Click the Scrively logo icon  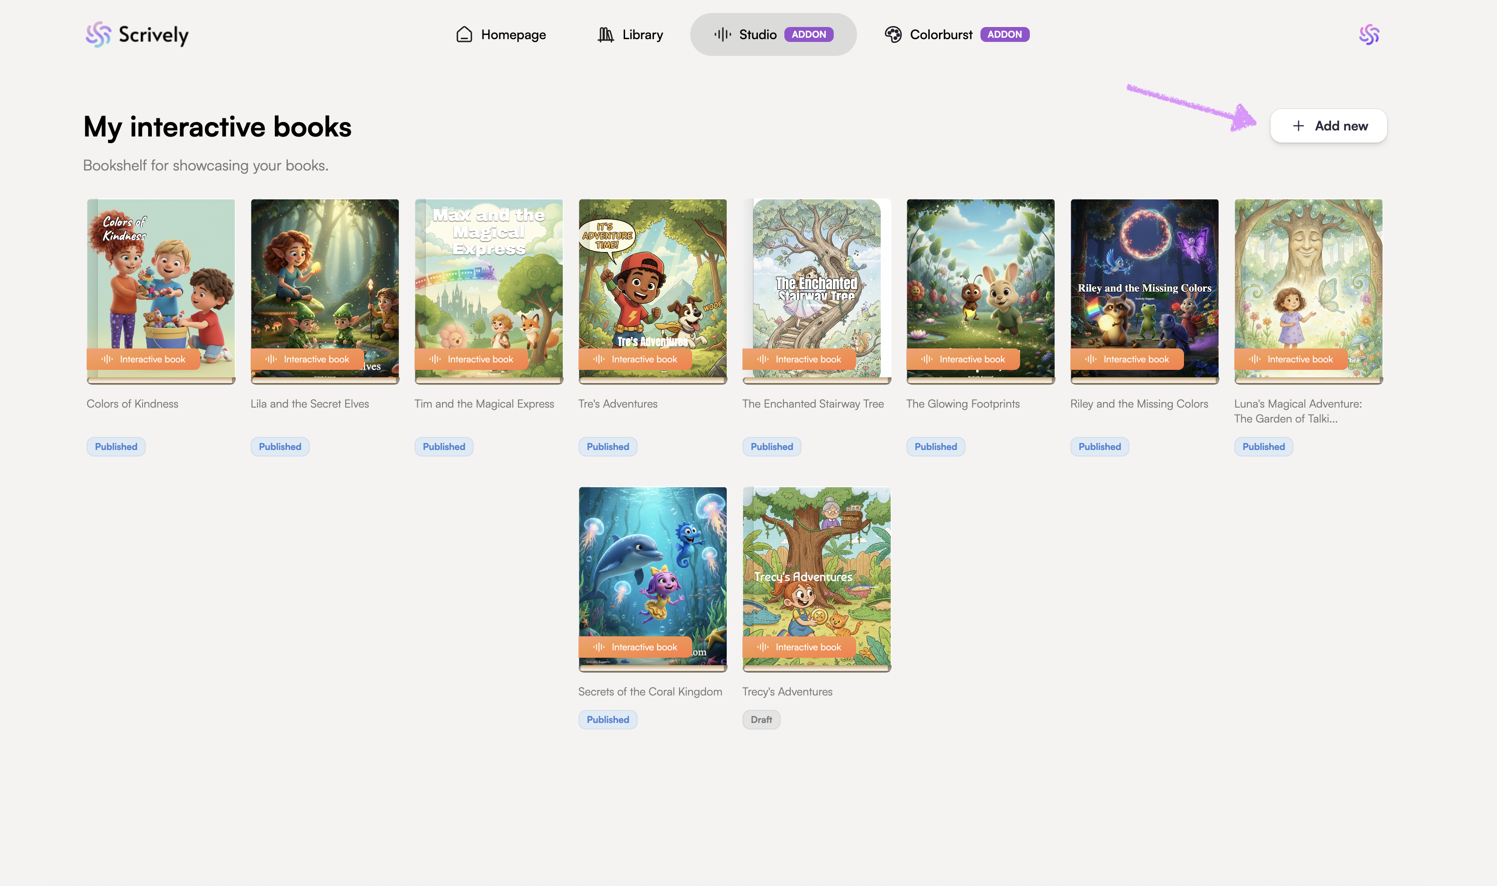pos(98,34)
